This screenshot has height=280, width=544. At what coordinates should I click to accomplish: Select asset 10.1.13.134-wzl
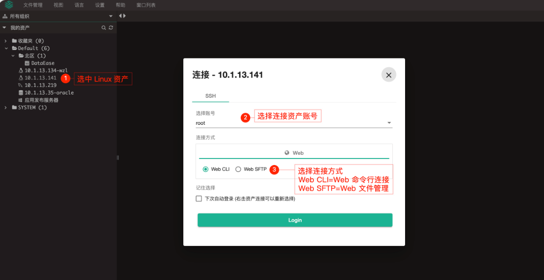pyautogui.click(x=46, y=70)
